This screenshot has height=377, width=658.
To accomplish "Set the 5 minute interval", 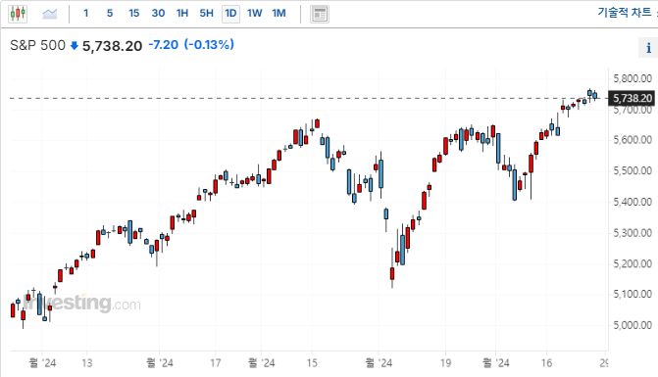I will click(110, 14).
